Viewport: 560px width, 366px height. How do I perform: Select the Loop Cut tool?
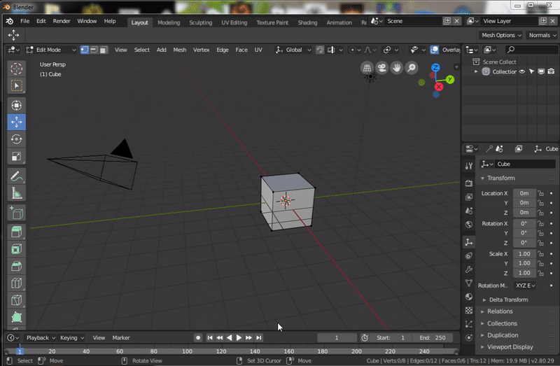tap(16, 283)
